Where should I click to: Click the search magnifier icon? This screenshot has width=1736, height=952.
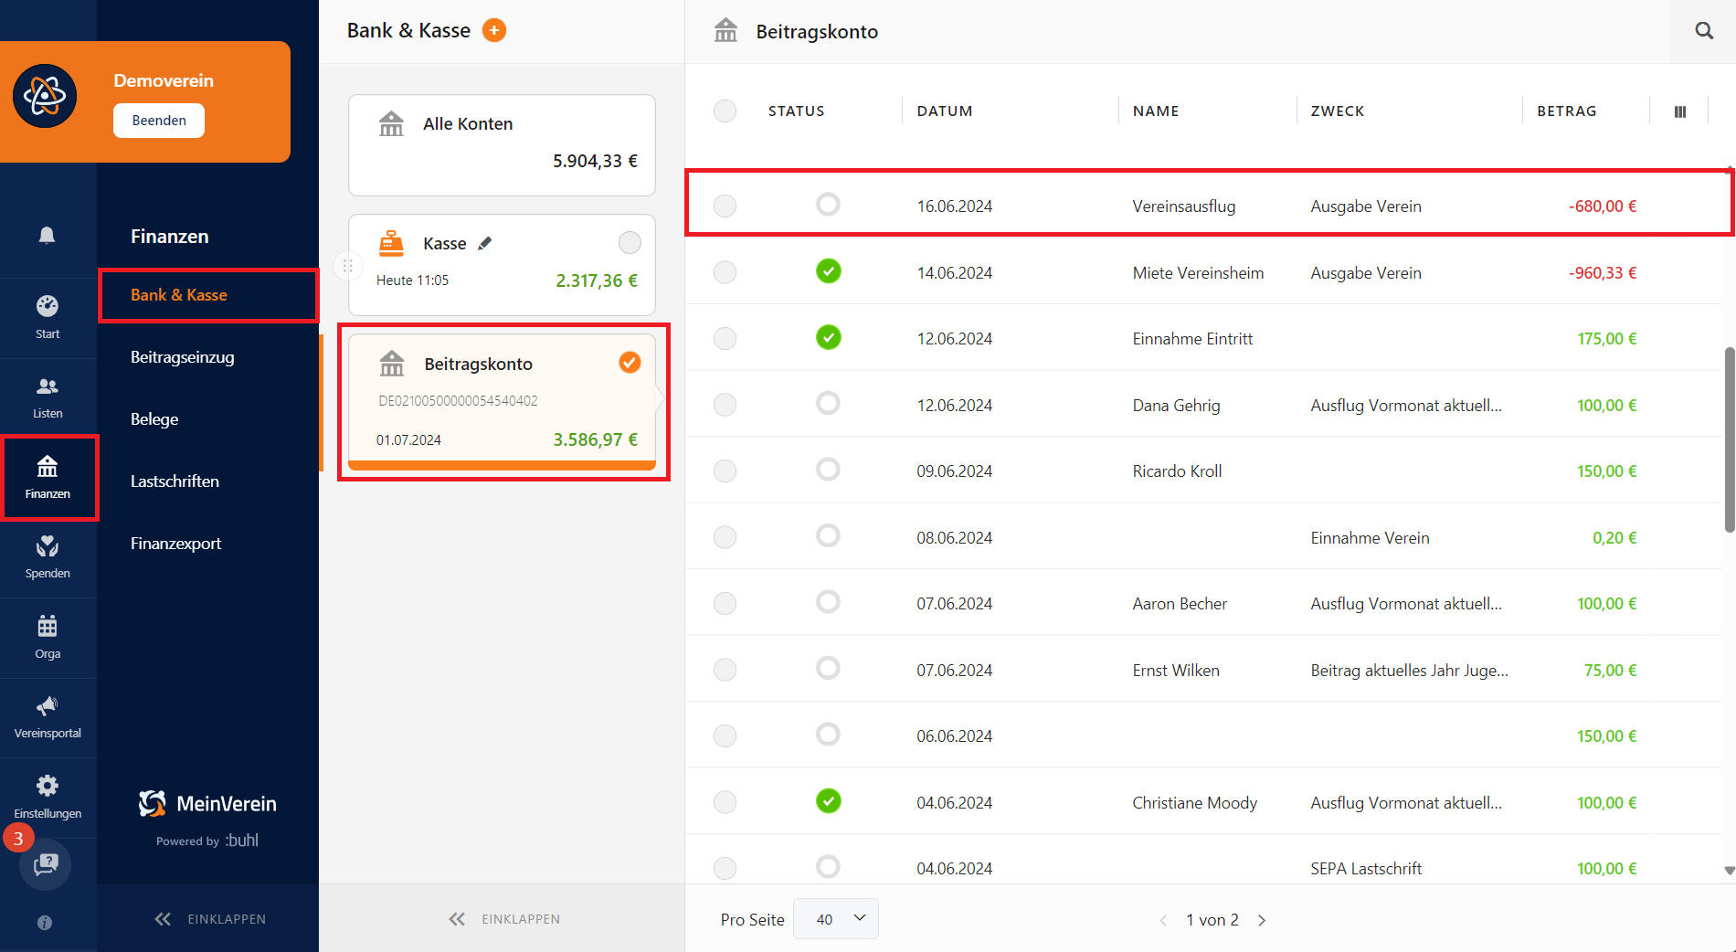(x=1704, y=30)
